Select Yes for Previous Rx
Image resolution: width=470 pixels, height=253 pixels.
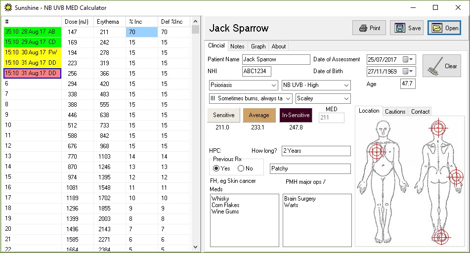[x=217, y=169]
